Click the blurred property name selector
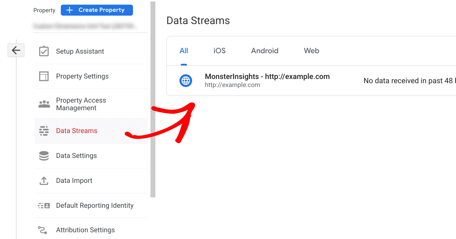Image resolution: width=456 pixels, height=239 pixels. coord(85,26)
